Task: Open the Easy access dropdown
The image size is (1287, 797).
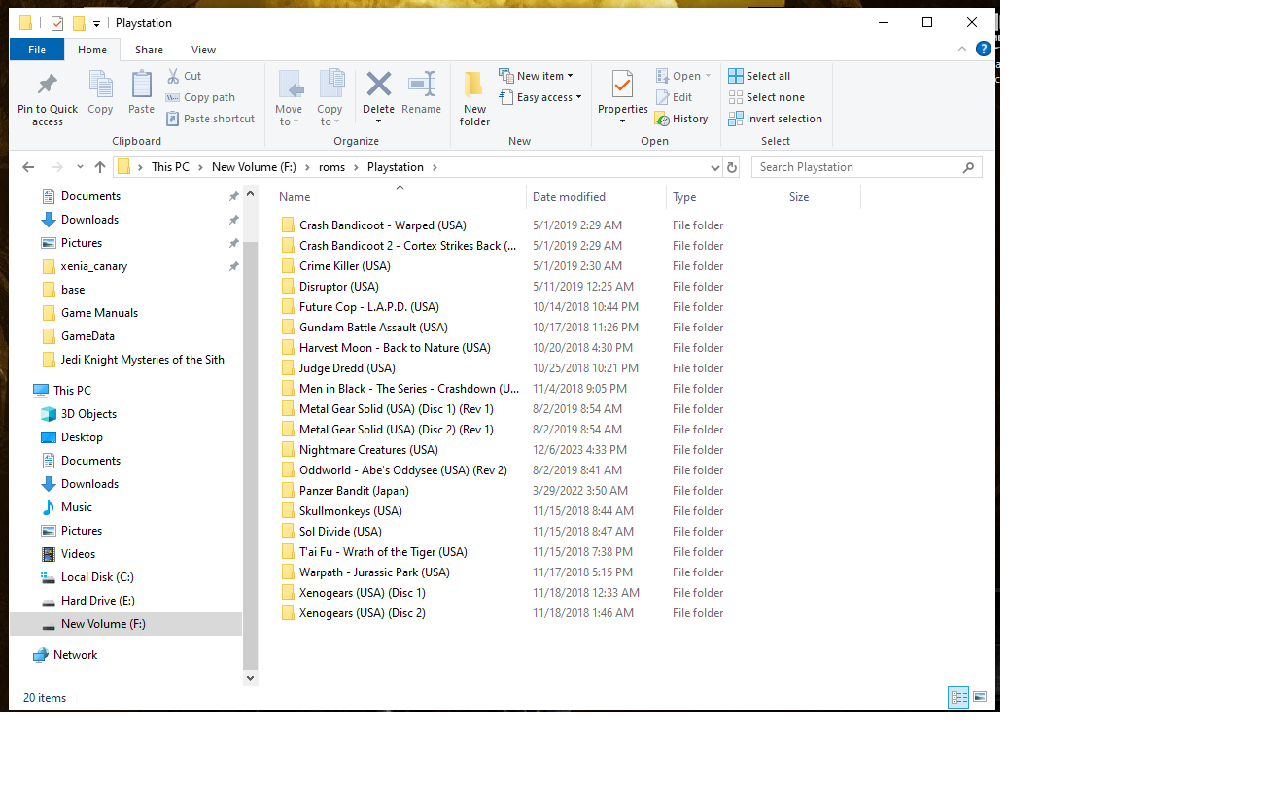Action: pos(539,97)
